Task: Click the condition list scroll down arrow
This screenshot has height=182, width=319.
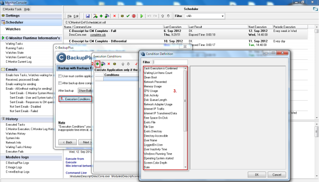Action: tap(185, 168)
